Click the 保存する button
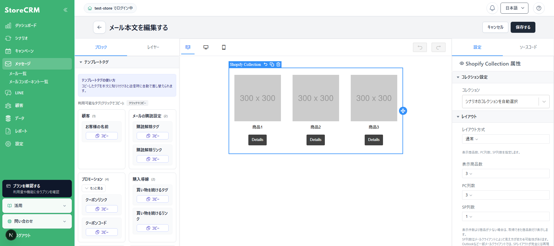The image size is (554, 246). 523,27
